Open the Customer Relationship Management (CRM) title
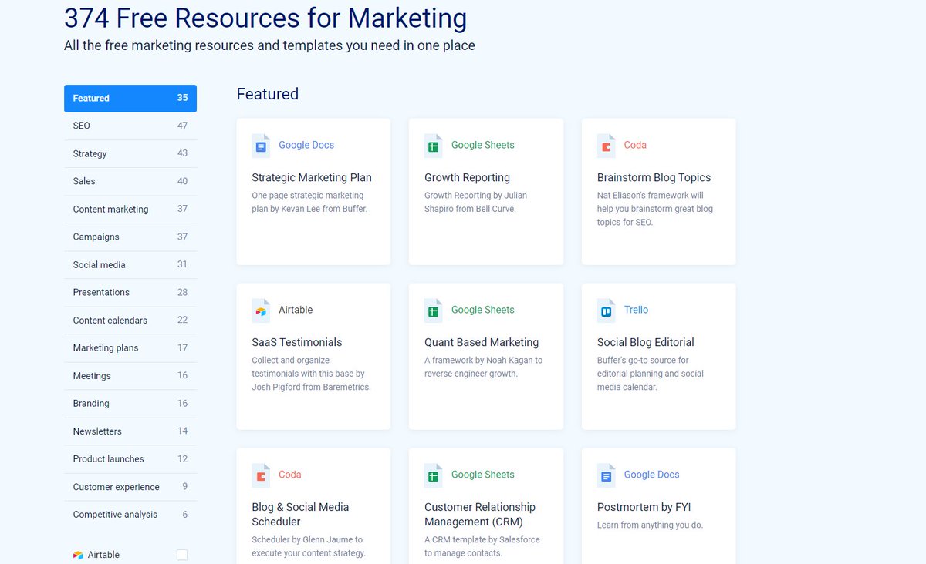 [x=480, y=514]
